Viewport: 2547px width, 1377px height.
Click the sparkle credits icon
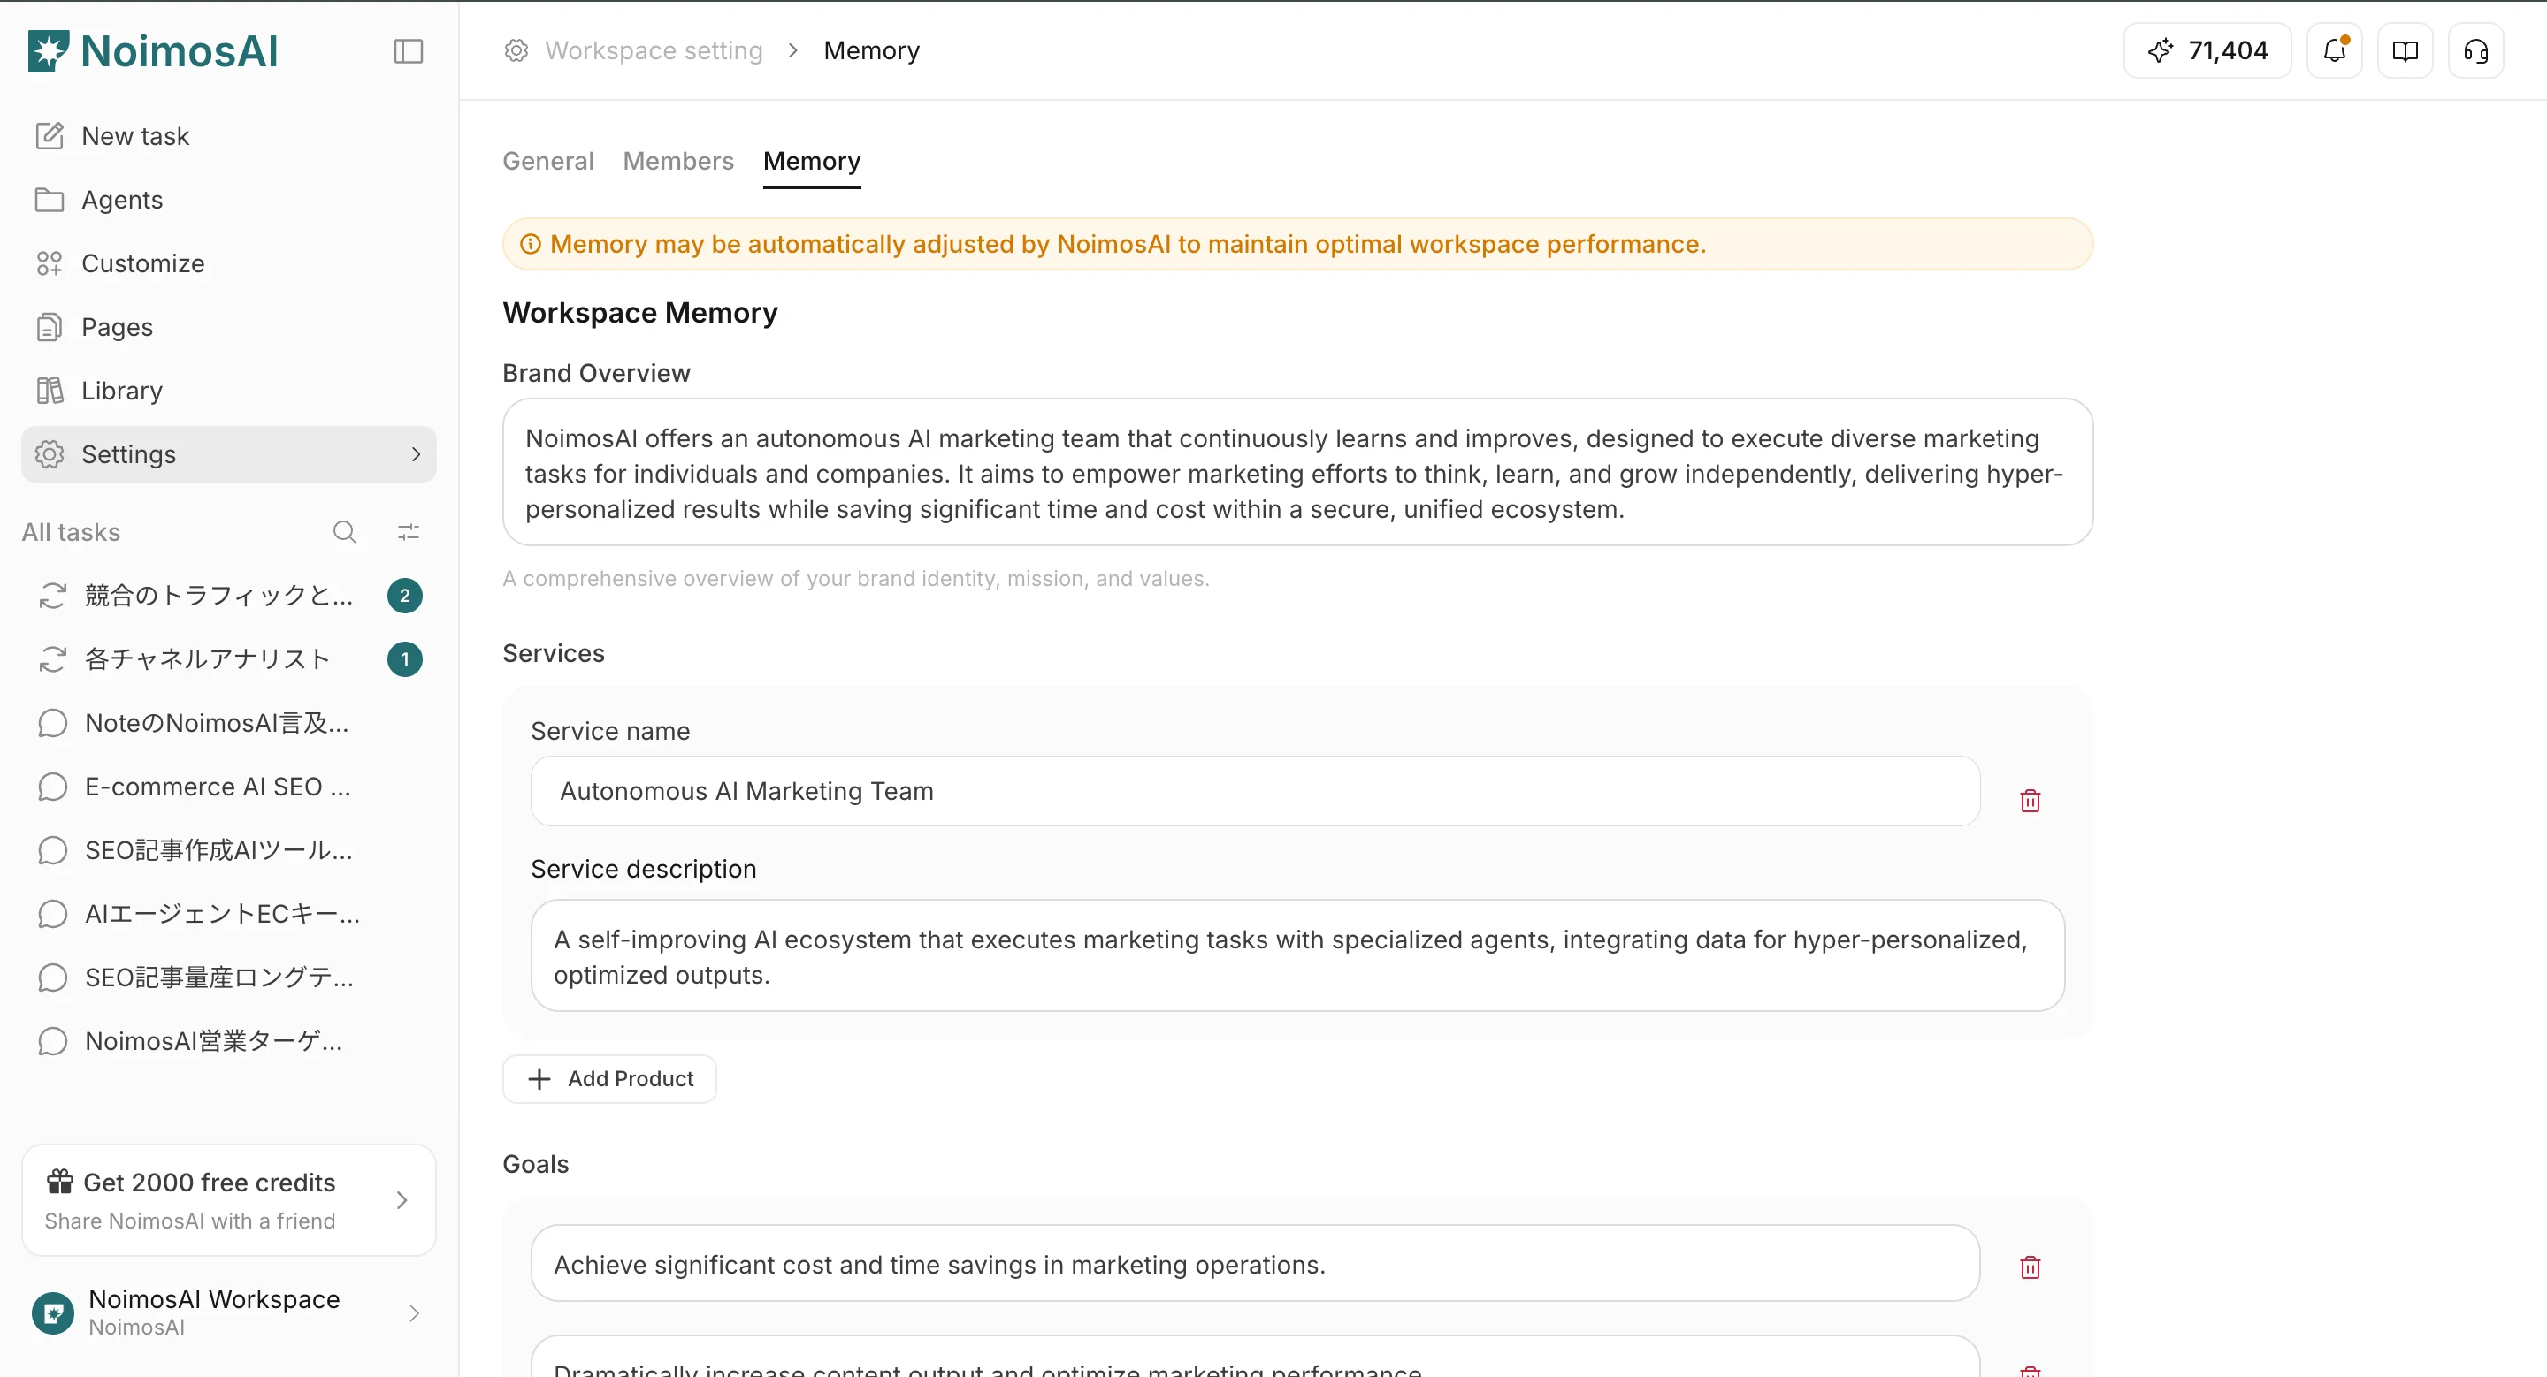coord(2161,50)
